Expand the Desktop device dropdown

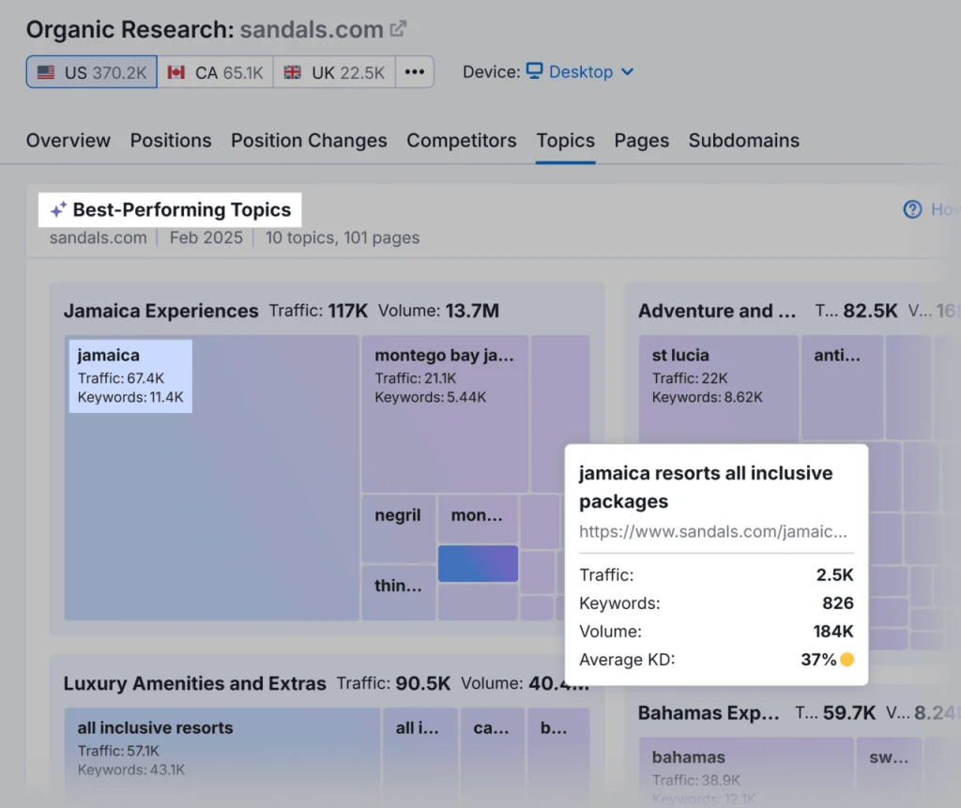(628, 72)
